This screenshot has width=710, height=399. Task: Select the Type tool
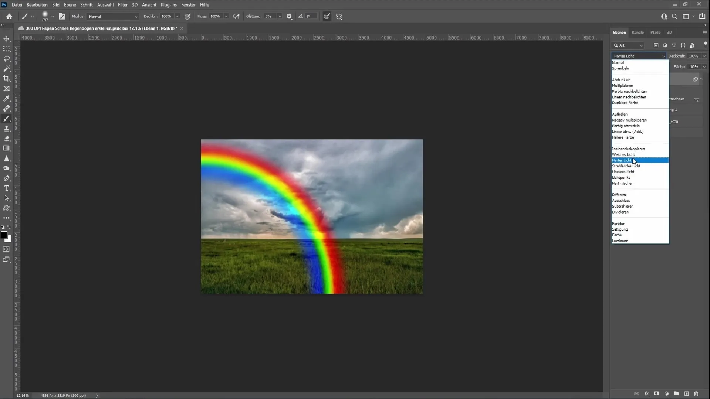point(6,188)
